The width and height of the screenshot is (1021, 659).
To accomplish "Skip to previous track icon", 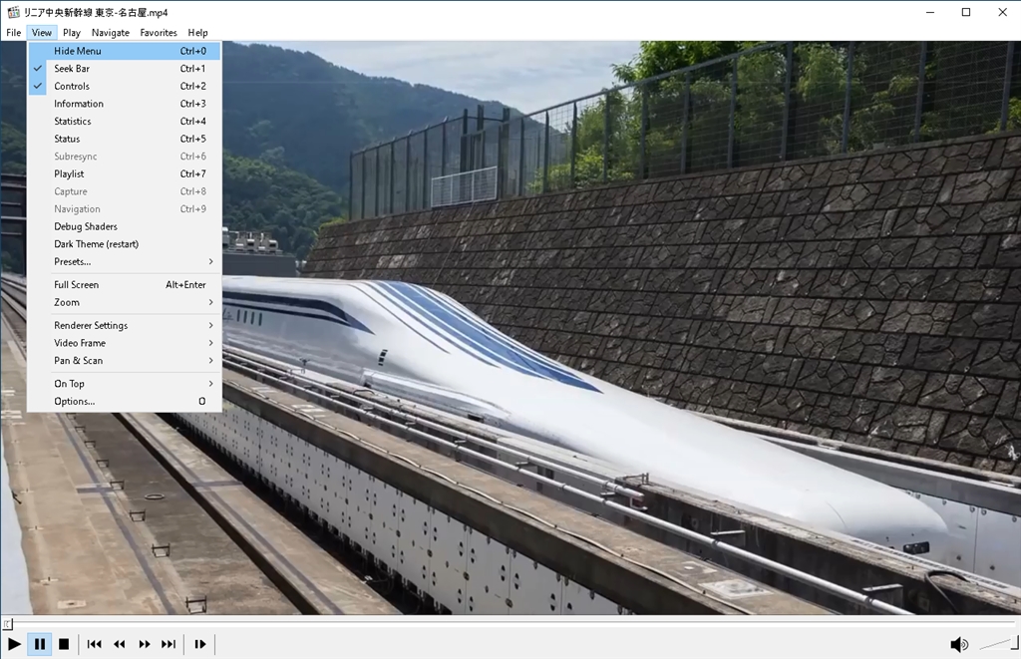I will [x=95, y=644].
